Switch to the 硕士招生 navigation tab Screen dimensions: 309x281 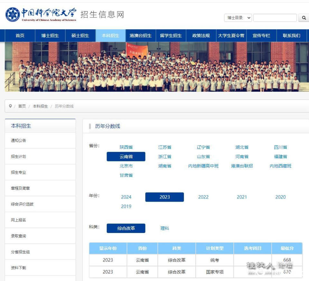pos(80,36)
